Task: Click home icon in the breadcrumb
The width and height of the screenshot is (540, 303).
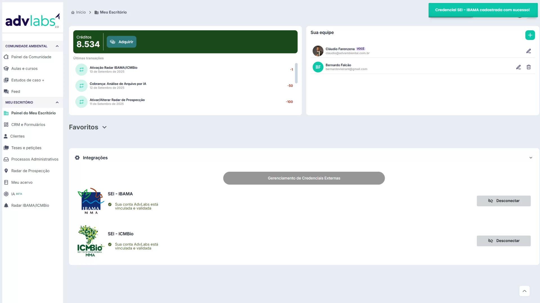Action: 73,12
